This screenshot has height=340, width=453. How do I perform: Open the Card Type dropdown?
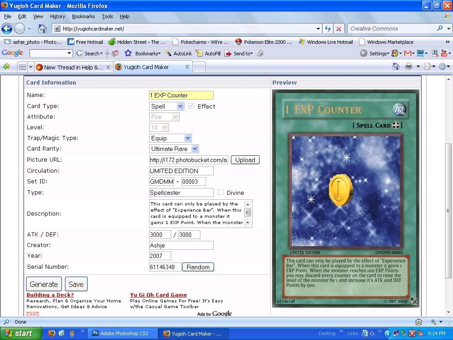(167, 106)
